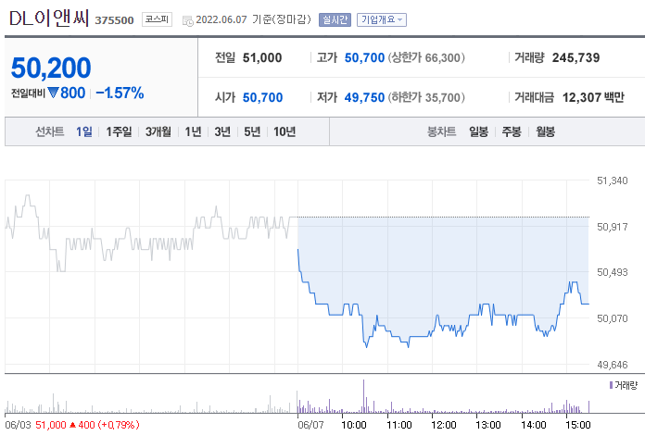
Task: Click the calendar icon before 2022.06.07
Action: point(187,20)
